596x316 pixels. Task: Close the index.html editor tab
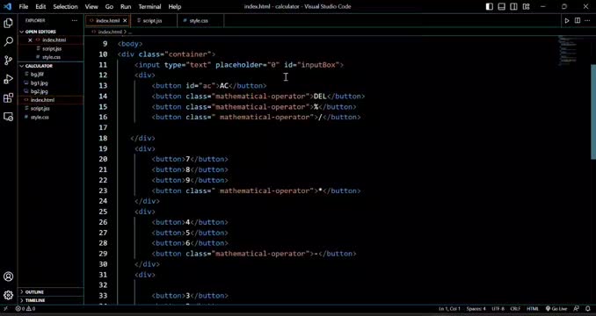125,20
